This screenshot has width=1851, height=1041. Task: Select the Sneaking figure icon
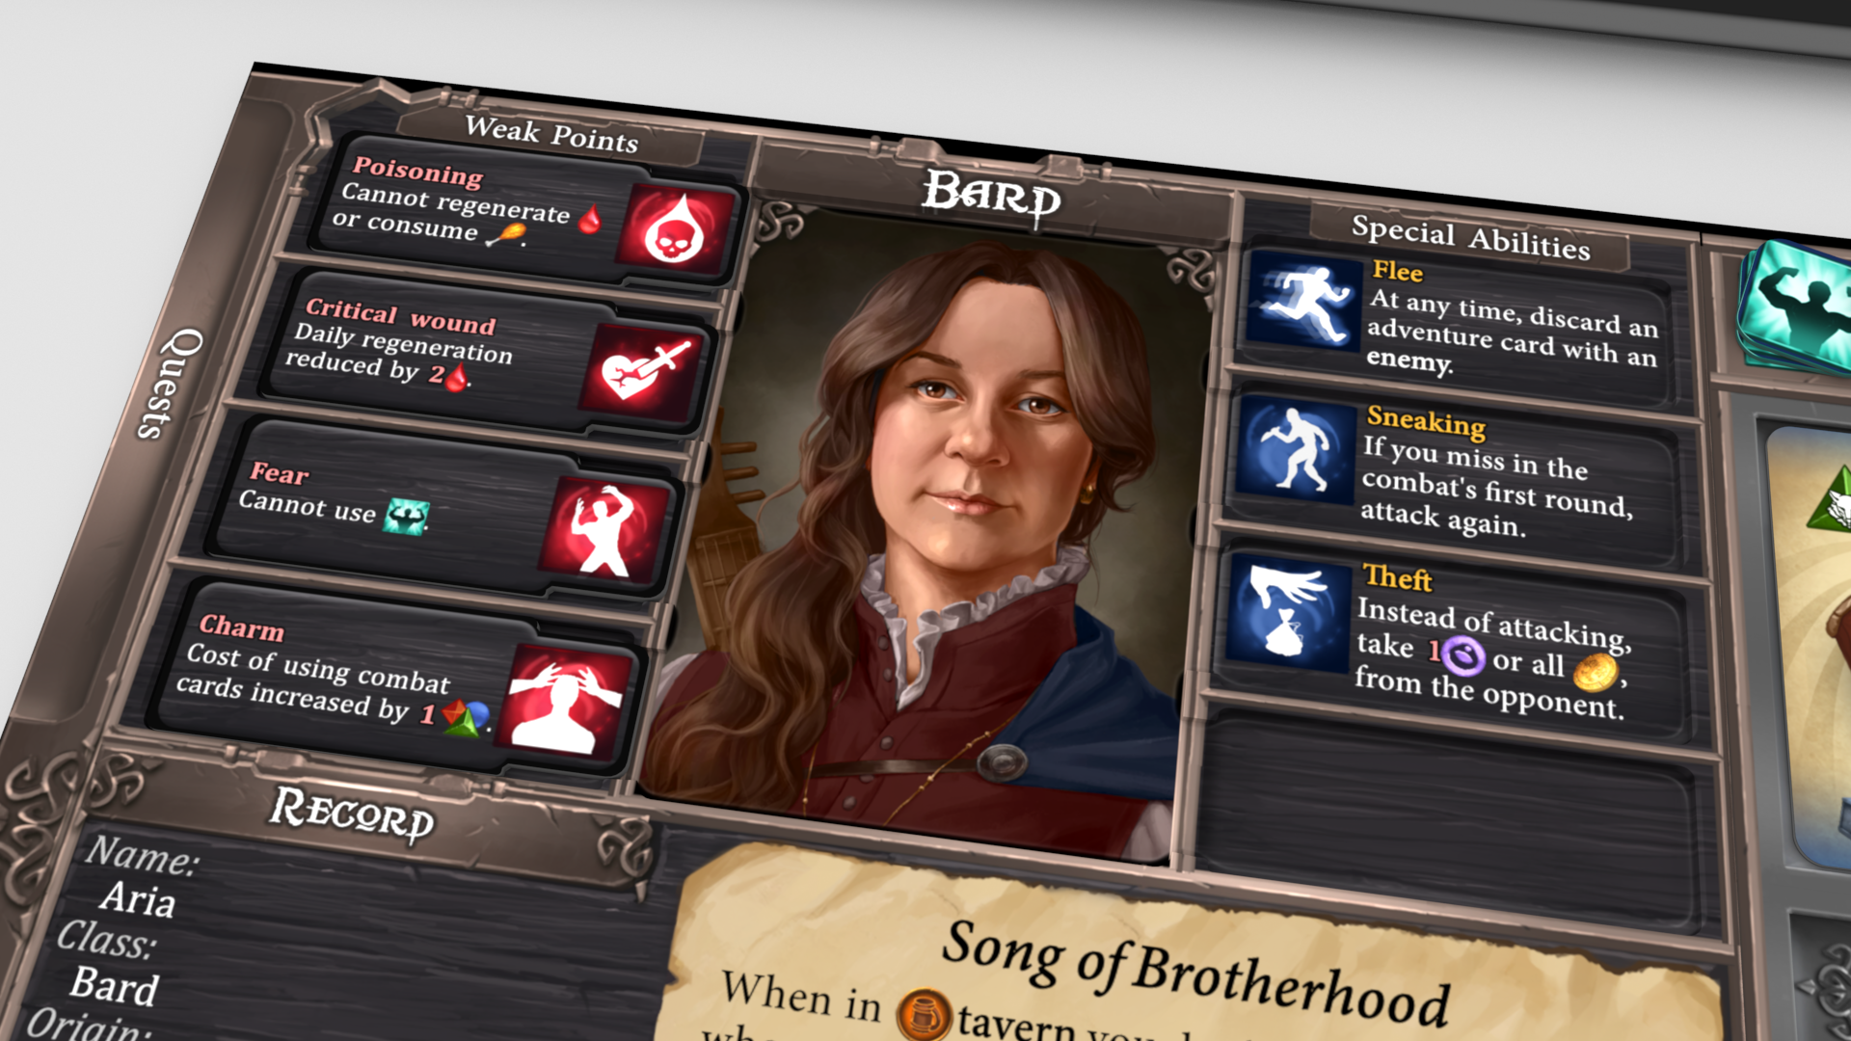click(1297, 449)
